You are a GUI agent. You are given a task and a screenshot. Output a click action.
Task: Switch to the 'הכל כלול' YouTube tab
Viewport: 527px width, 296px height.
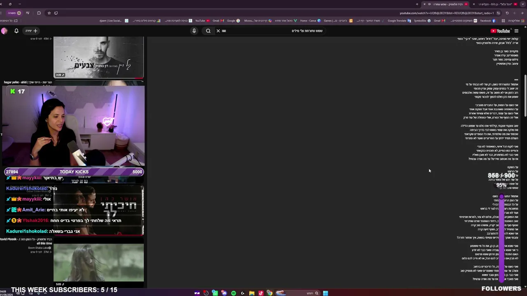(497, 4)
